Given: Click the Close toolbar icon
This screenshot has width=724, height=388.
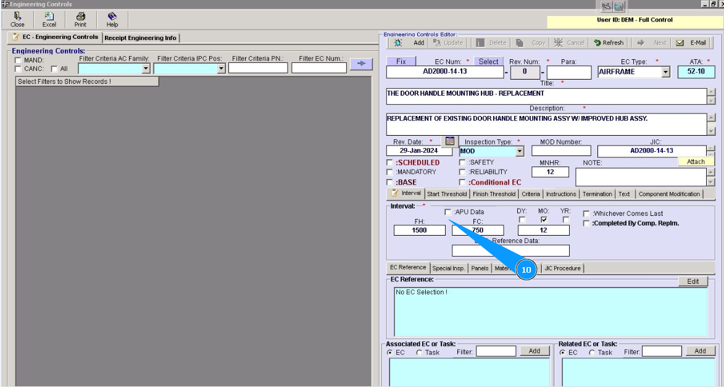Looking at the screenshot, I should [x=17, y=19].
